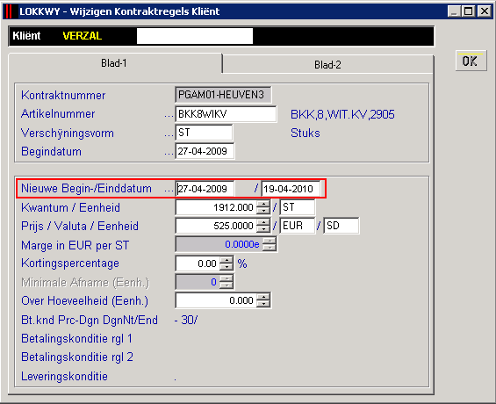Switch to the Blad-2 tab

pos(327,64)
